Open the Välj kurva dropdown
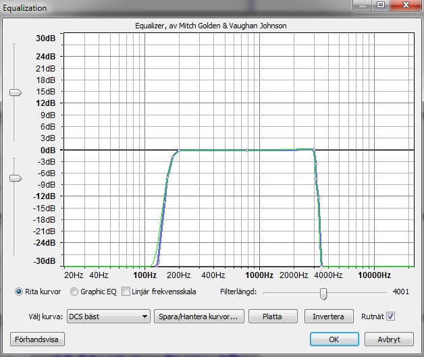 coord(109,317)
